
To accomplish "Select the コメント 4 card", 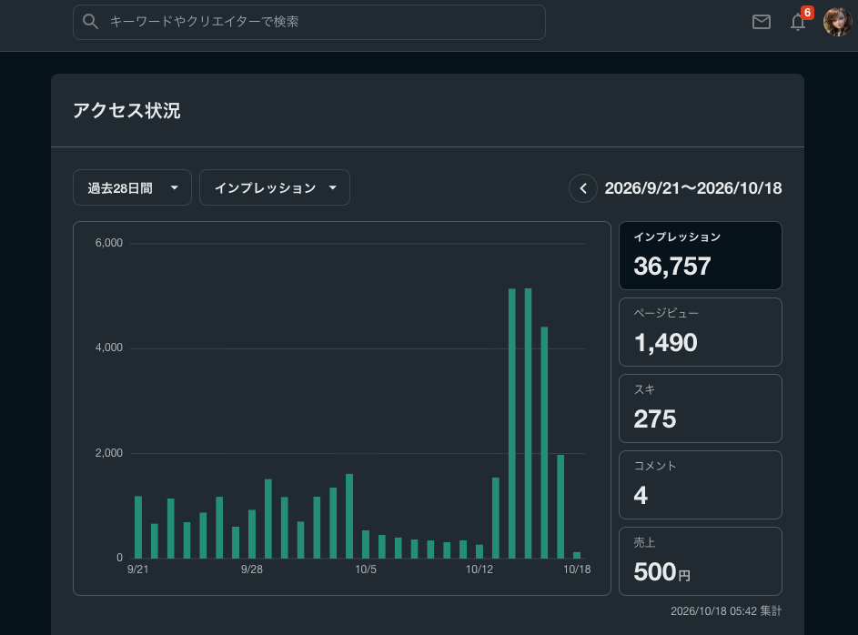I will point(701,485).
